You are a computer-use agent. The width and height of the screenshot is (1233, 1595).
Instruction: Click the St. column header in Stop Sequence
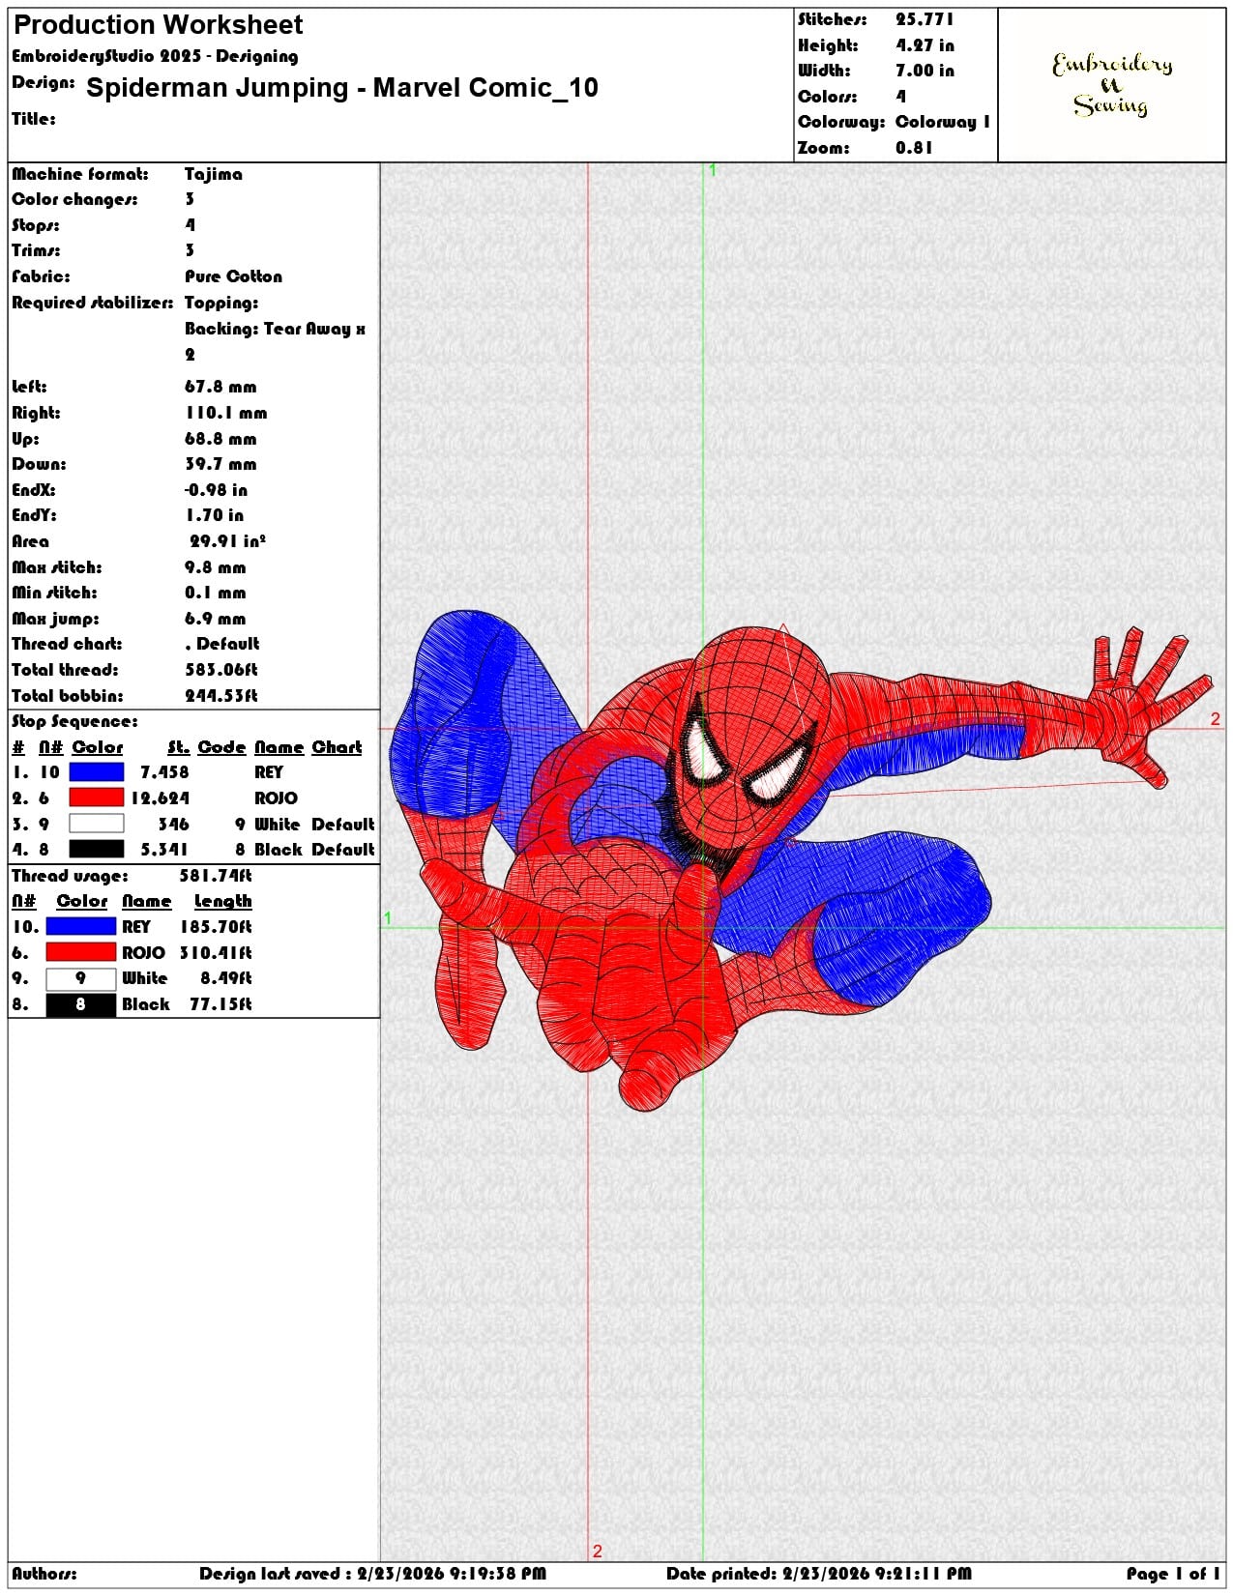click(178, 747)
